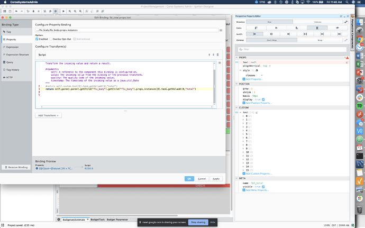
Task: Click the Undo arrow in Designer toolbar
Action: 16,11
